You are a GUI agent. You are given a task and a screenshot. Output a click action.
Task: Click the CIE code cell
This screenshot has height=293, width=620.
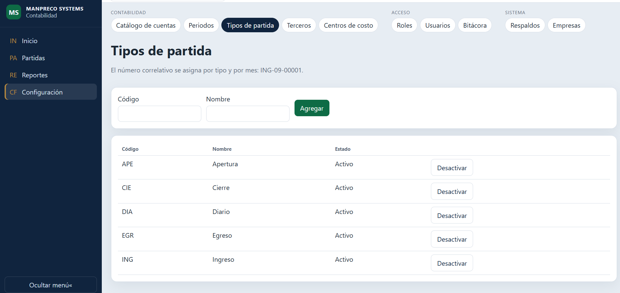pyautogui.click(x=127, y=188)
